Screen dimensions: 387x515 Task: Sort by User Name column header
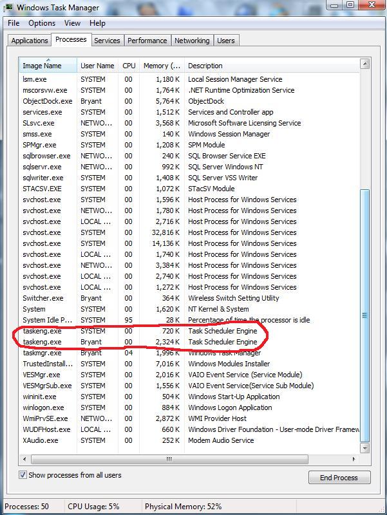click(x=97, y=66)
